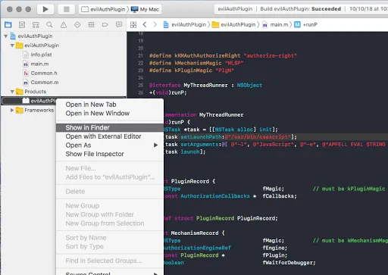Collapse the Products group
The width and height of the screenshot is (388, 275).
tap(12, 92)
